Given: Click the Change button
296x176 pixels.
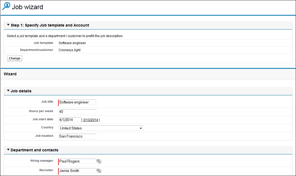Looking at the screenshot, I should (15, 58).
